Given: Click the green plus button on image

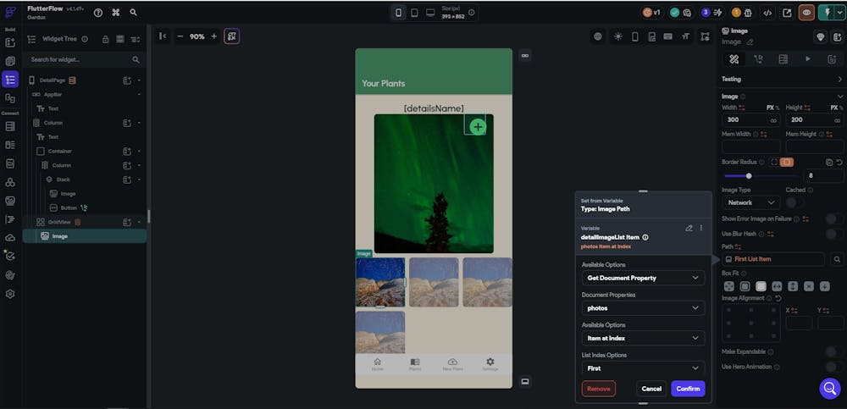Looking at the screenshot, I should (x=478, y=127).
